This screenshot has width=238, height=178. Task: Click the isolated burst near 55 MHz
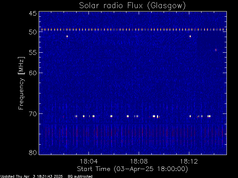click(216, 50)
